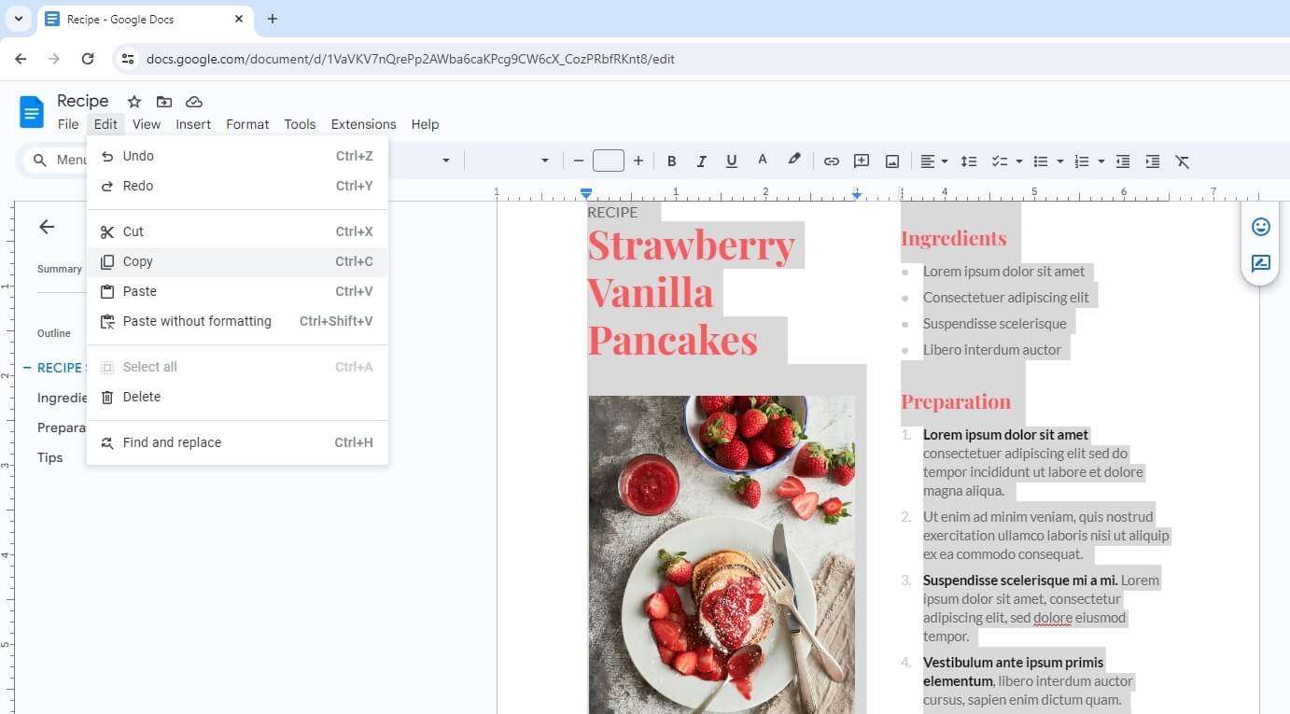Insert a link with the toolbar icon

[831, 161]
